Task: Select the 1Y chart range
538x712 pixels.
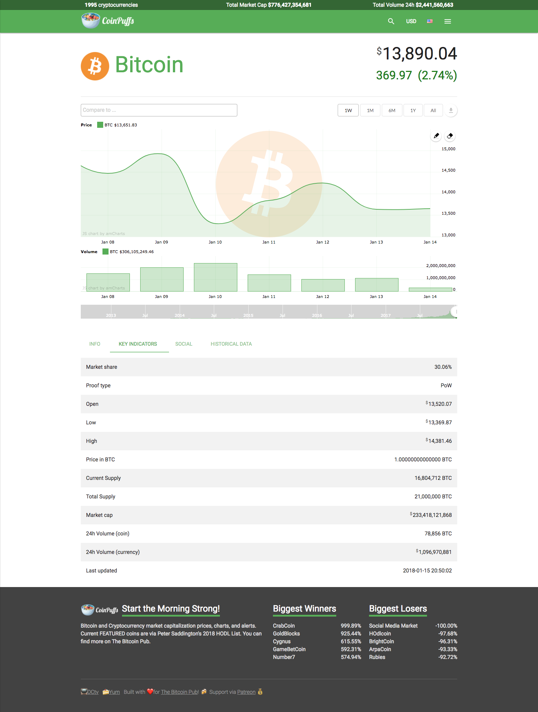Action: coord(413,110)
